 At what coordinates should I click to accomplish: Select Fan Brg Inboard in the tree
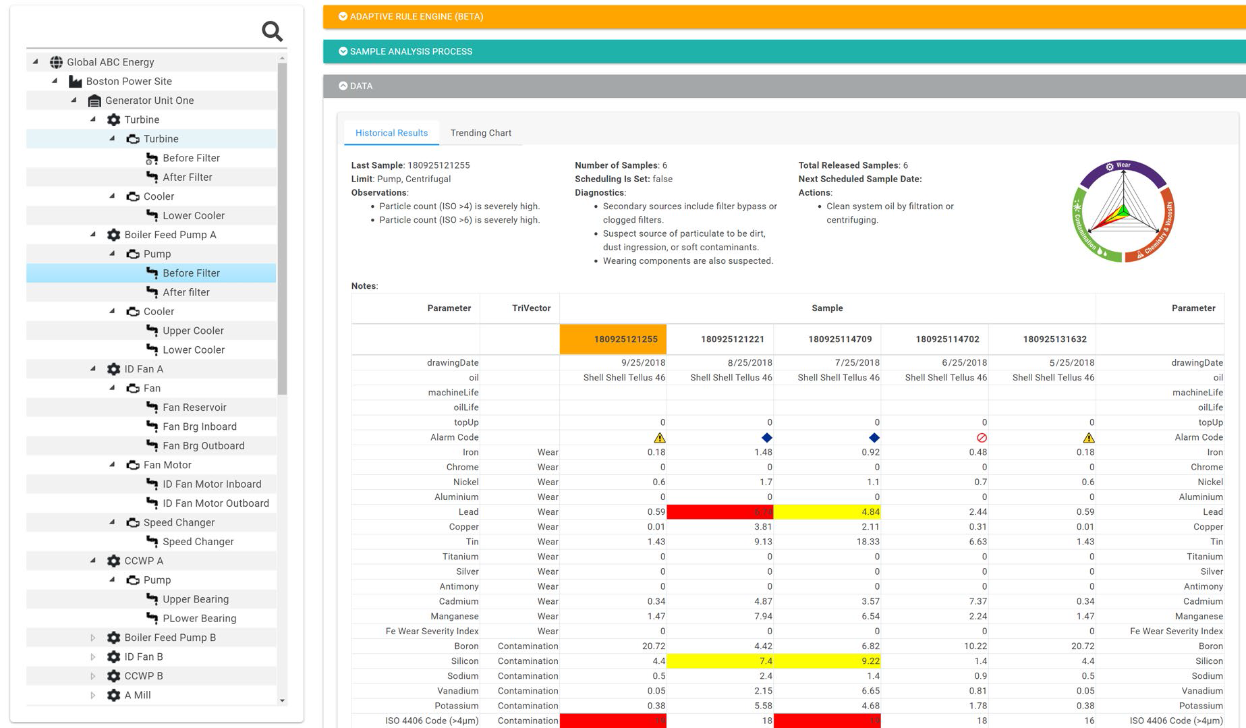click(x=199, y=426)
